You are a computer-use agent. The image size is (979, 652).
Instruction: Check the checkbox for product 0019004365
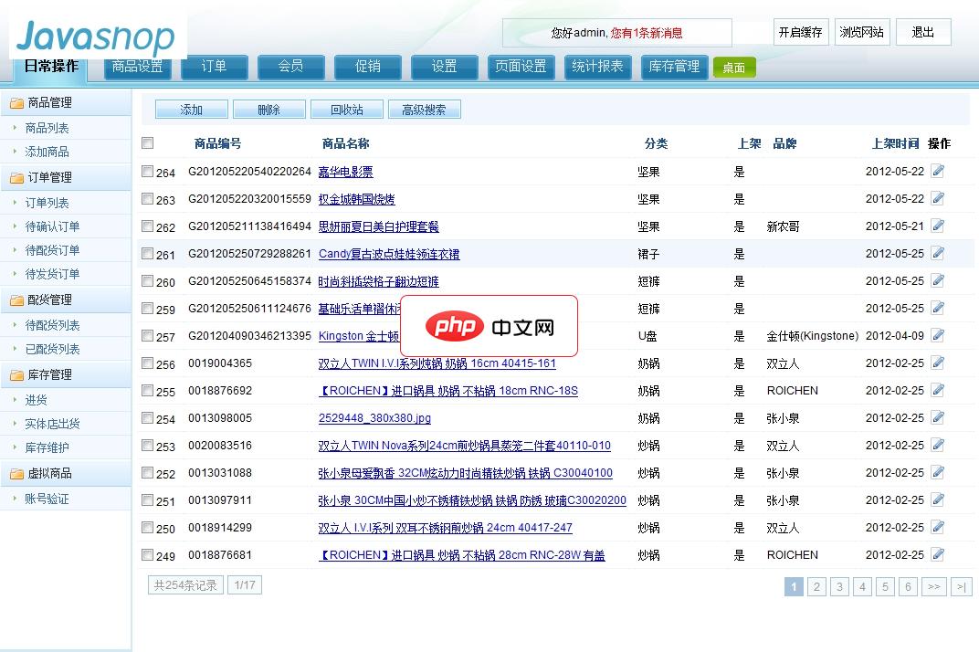point(146,363)
